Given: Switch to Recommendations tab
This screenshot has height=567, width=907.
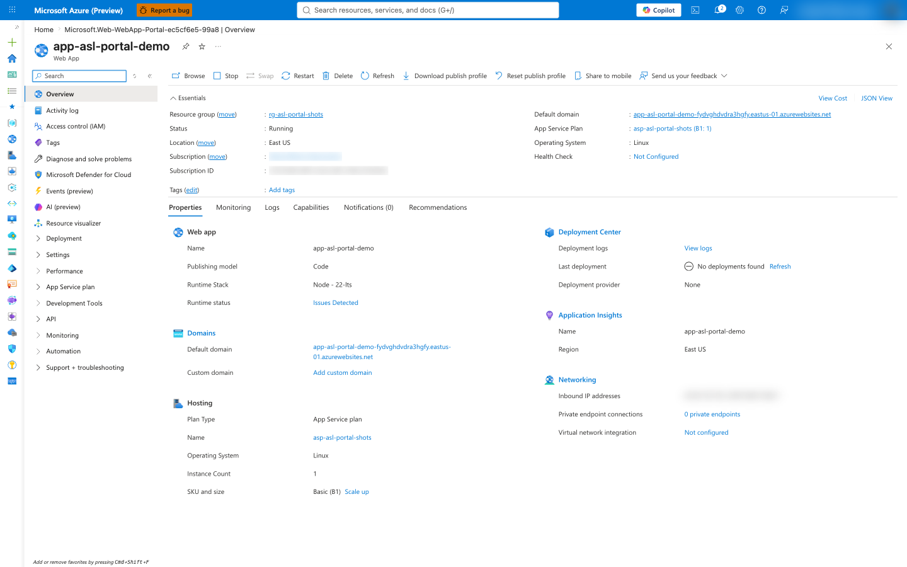Looking at the screenshot, I should point(438,207).
